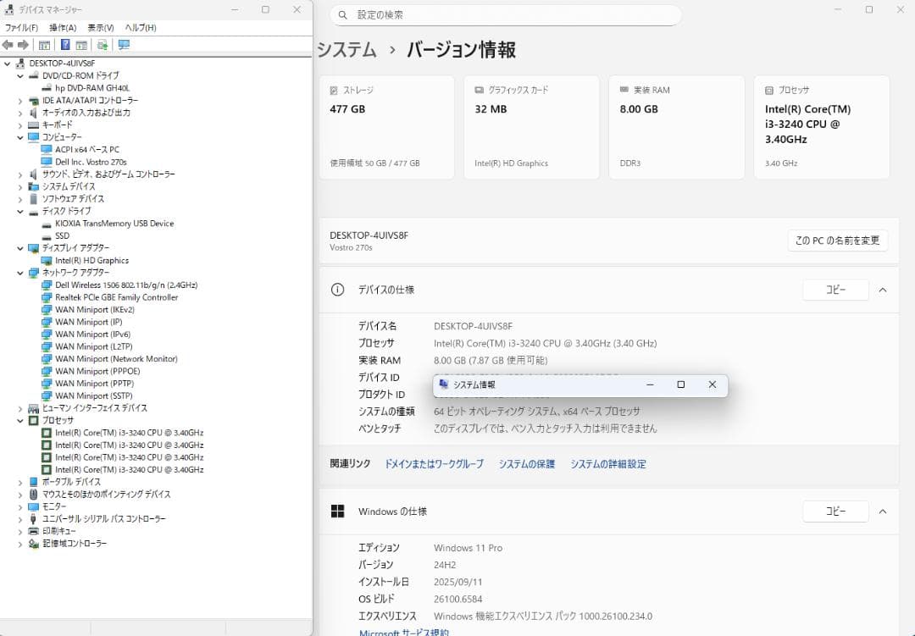Click the magnifier icon in the 設定の検索 bar
915x636 pixels.
point(341,15)
